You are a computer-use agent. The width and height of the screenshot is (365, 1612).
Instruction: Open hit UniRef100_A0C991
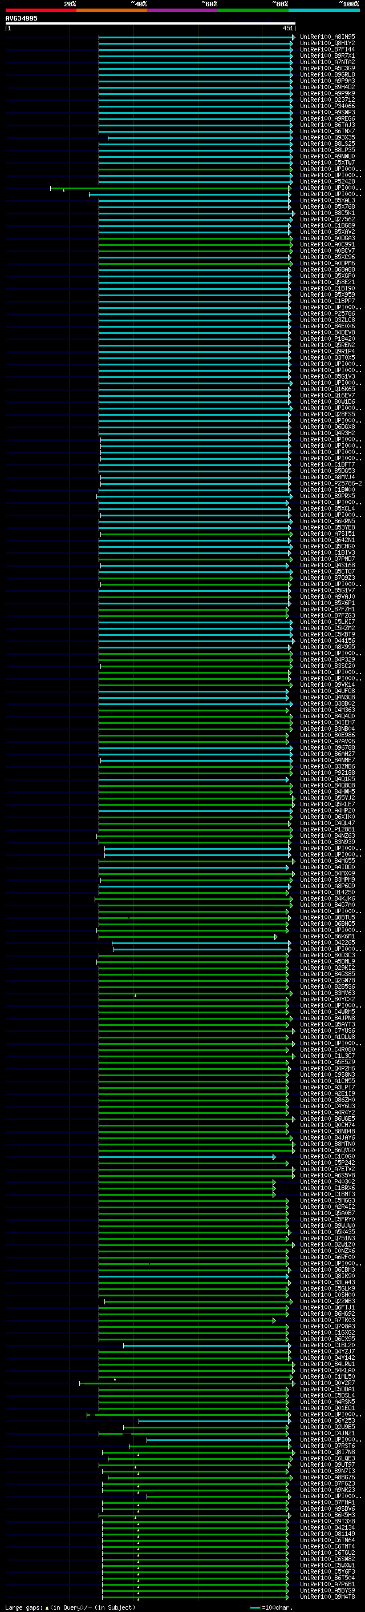pos(327,244)
